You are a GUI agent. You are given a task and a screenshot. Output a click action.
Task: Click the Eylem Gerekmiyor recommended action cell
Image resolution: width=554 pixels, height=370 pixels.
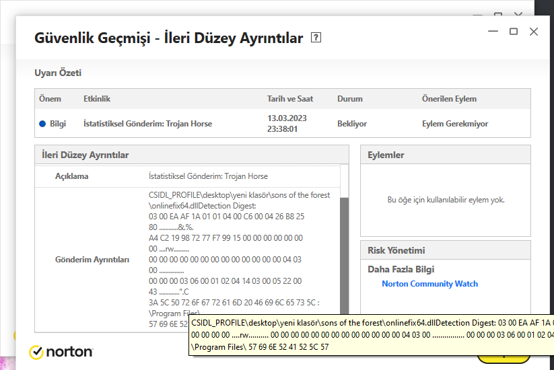point(455,124)
